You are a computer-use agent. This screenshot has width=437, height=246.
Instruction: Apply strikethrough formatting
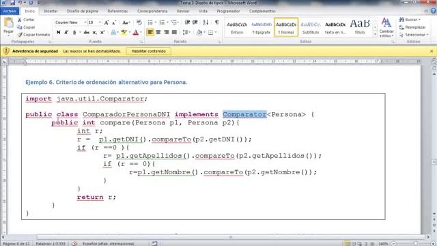tap(87, 32)
